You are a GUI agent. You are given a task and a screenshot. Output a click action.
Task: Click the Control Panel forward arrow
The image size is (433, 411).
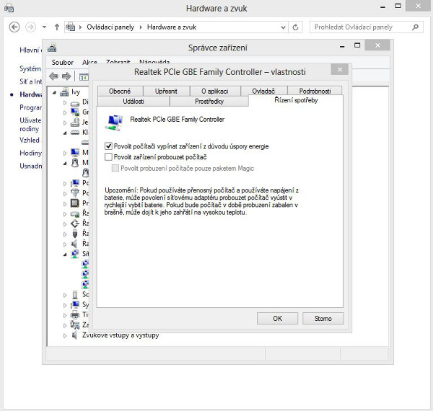click(x=30, y=27)
